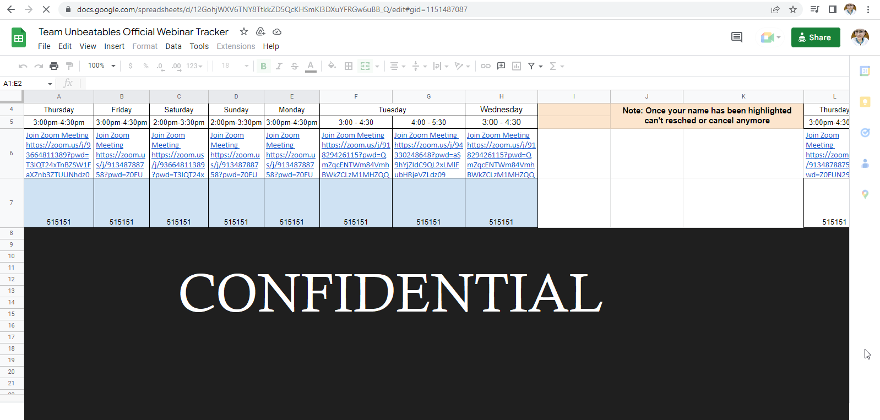Toggle bold formatting
Image resolution: width=880 pixels, height=420 pixels.
(x=263, y=66)
